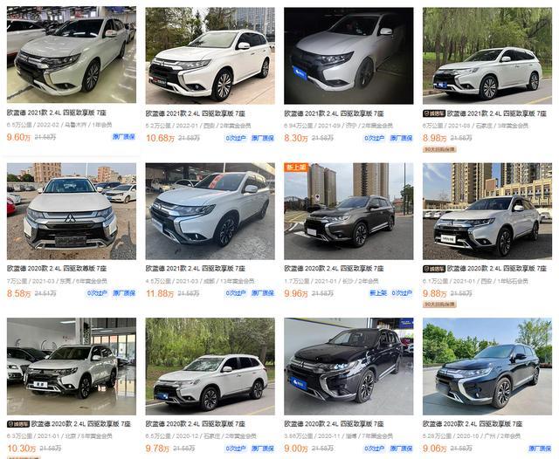Viewport: 559px width, 459px height.
Task: Click the 原厂质保 tag on the 9.00万 listing
Action: (402, 449)
